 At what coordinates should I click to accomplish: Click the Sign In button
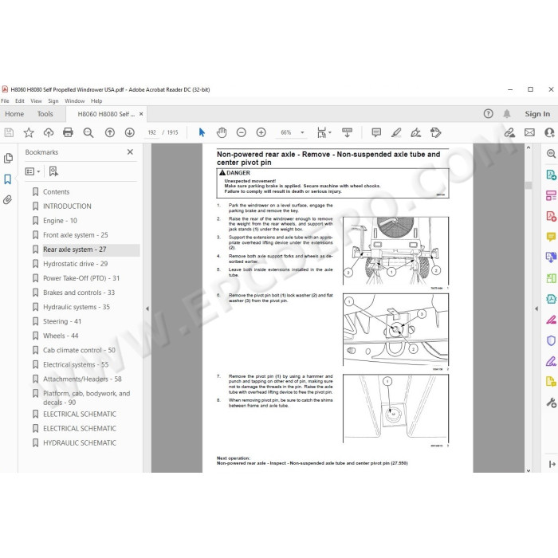coord(537,114)
